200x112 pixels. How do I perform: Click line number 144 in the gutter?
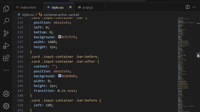20,76
